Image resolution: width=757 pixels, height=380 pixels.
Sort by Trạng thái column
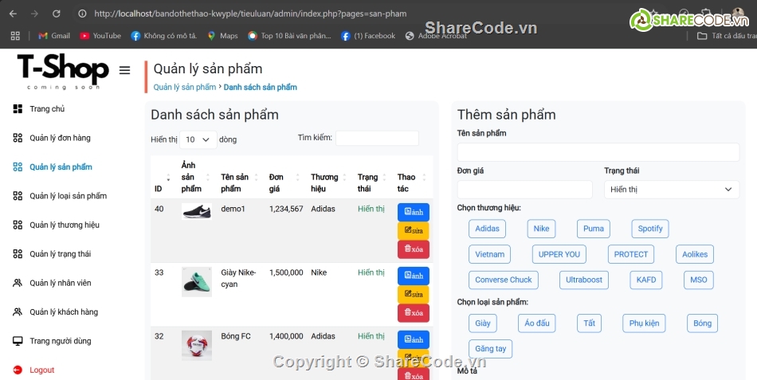373,177
